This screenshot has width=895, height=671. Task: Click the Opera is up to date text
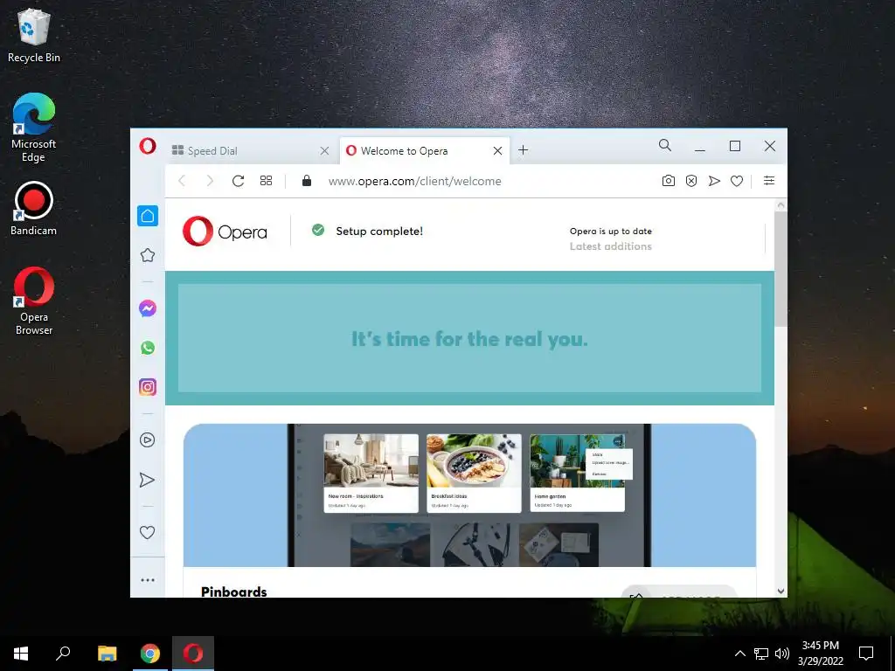click(610, 231)
